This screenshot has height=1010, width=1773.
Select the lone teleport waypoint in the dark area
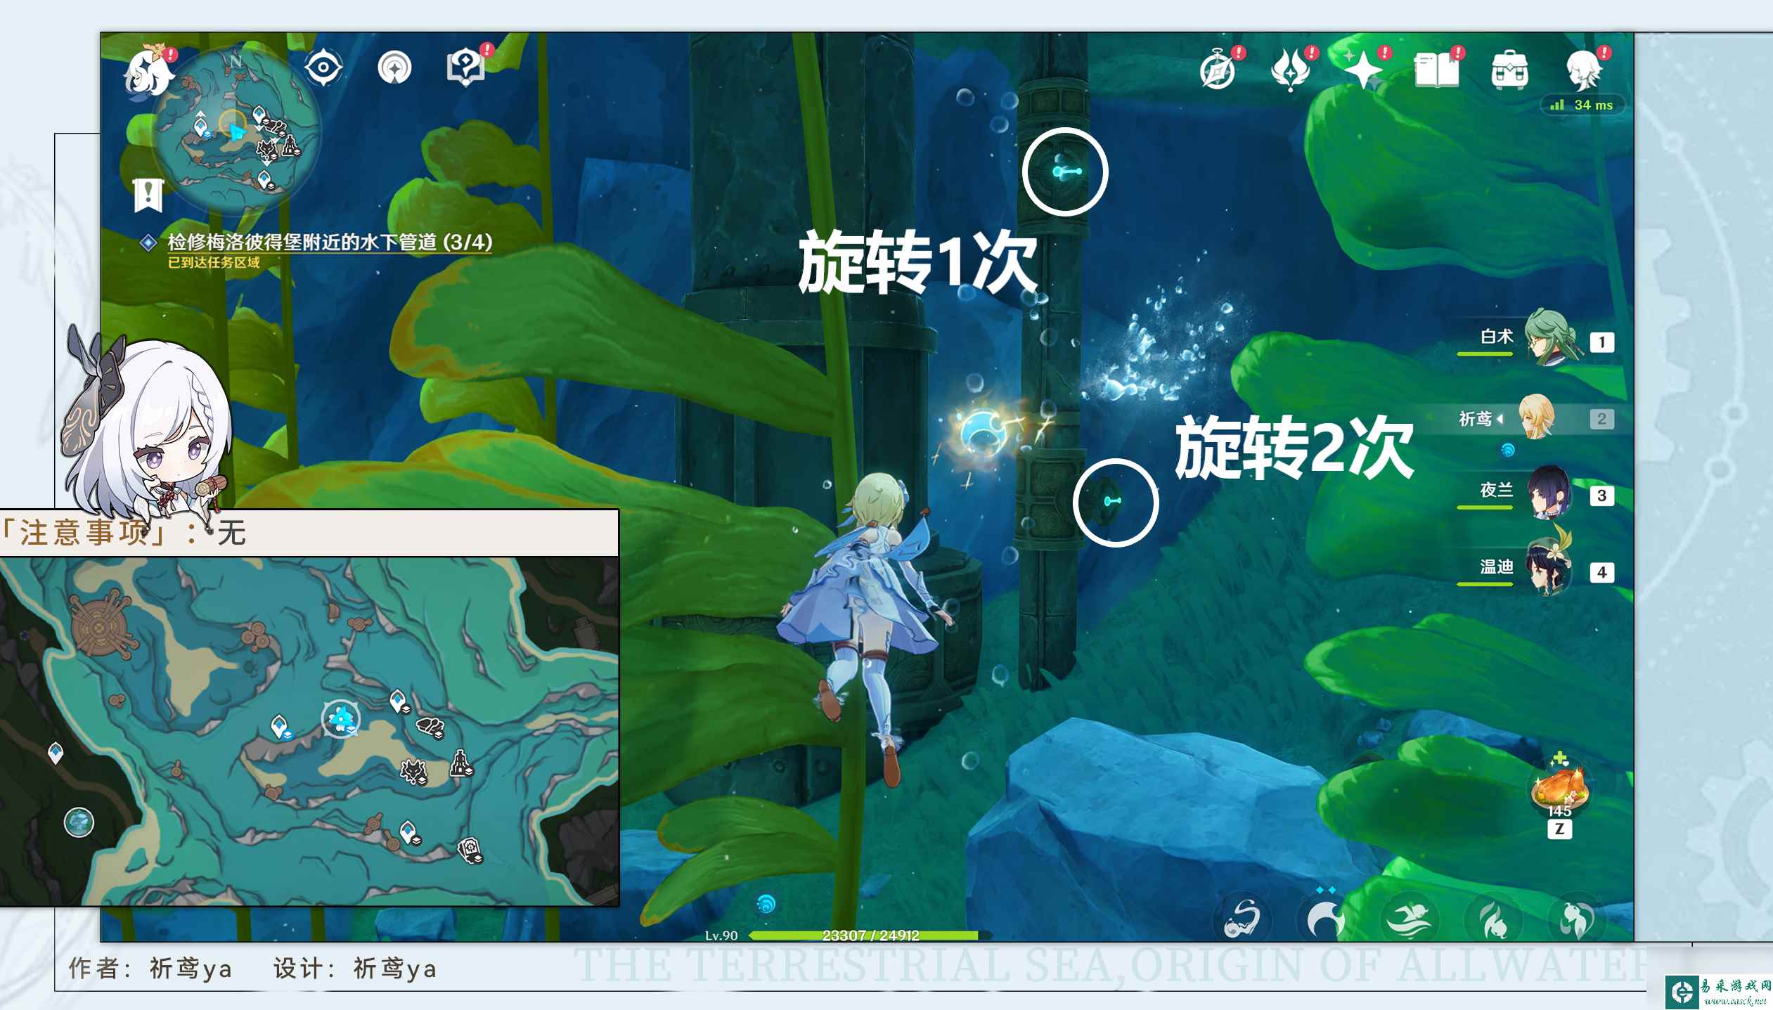tap(56, 753)
